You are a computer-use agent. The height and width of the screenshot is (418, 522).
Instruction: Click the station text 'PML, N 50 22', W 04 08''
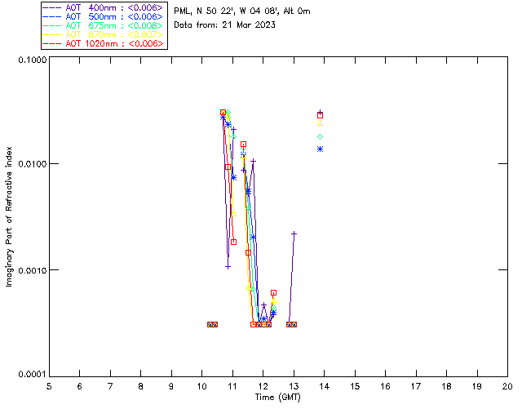[227, 11]
